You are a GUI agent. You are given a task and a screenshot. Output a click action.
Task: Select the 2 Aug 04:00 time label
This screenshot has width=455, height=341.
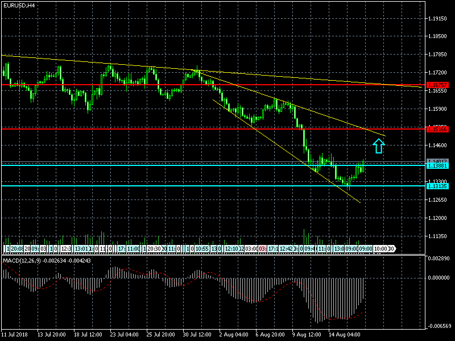(233, 334)
